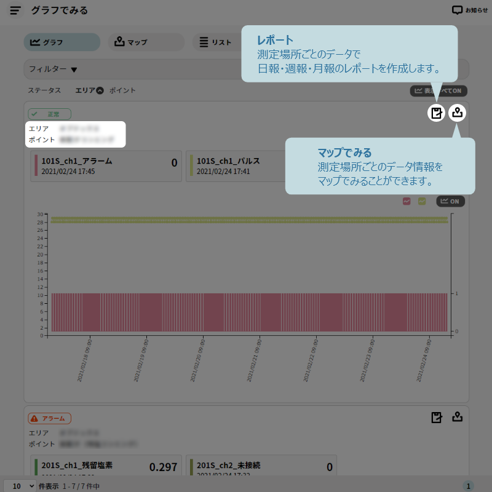The height and width of the screenshot is (492, 492).
Task: Toggle the red series legend icon
Action: (x=407, y=201)
